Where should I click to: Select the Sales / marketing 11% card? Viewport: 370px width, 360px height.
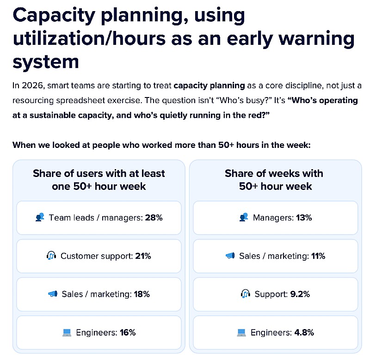pos(275,256)
